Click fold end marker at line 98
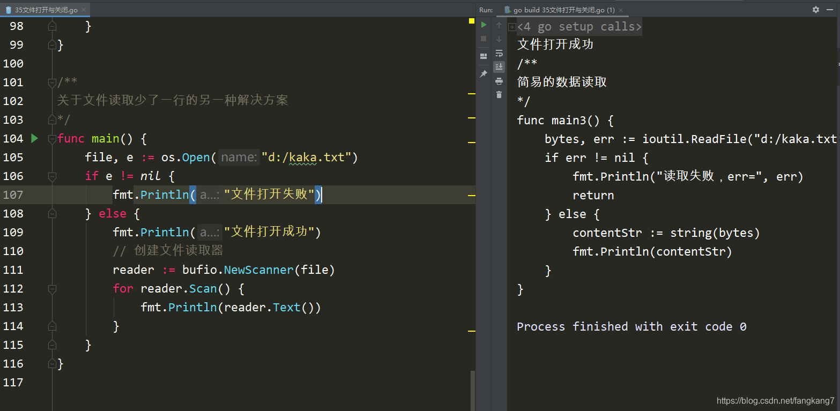This screenshot has width=840, height=411. tap(52, 26)
